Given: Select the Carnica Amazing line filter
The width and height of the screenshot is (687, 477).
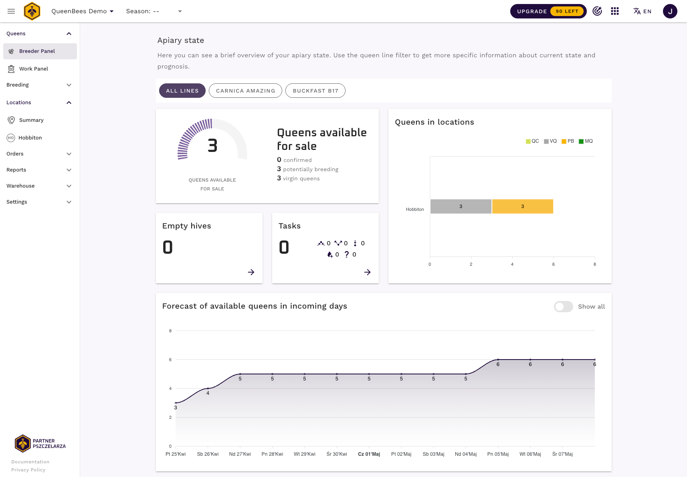Looking at the screenshot, I should tap(245, 91).
